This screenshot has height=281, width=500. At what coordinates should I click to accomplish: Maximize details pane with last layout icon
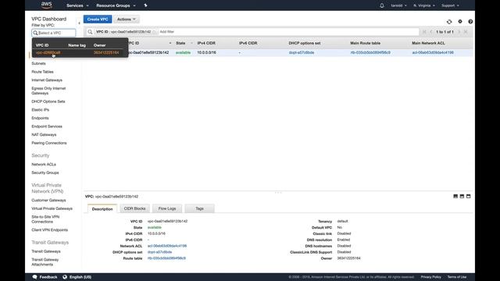pos(468,196)
